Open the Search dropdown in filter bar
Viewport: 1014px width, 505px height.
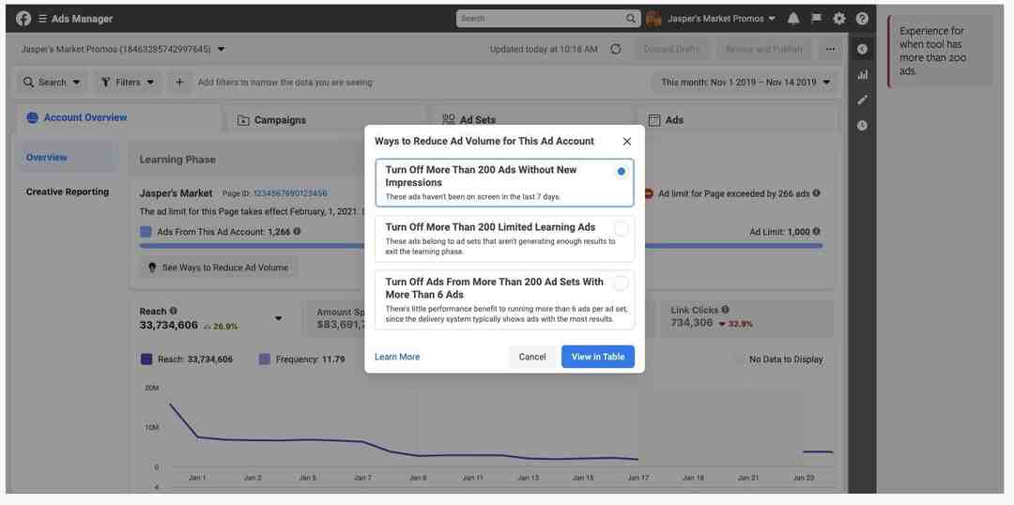click(52, 82)
